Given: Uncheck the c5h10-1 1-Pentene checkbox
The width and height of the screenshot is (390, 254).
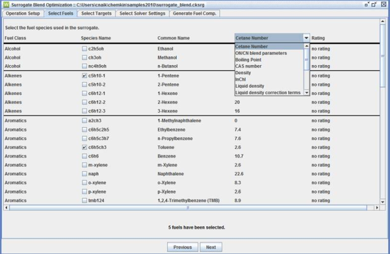Looking at the screenshot, I should tap(84, 75).
